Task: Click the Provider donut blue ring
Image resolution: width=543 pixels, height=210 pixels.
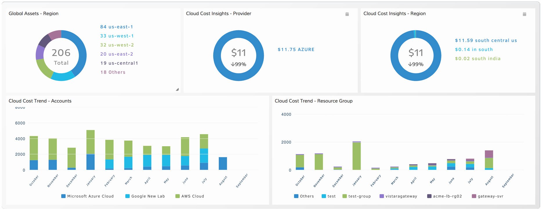Action: tap(217, 56)
